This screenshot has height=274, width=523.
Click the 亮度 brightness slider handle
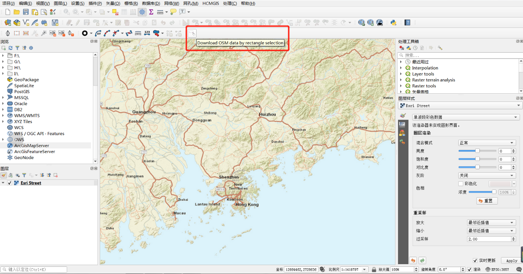coord(477,151)
